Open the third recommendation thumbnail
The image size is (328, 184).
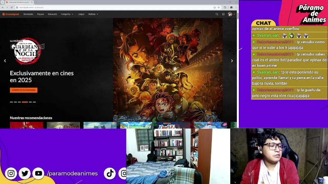(x=100, y=125)
